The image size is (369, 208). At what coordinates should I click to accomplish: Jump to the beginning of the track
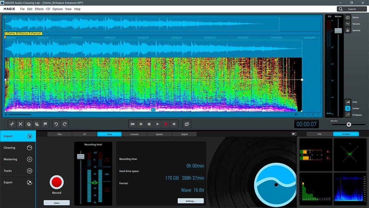[x=133, y=124]
